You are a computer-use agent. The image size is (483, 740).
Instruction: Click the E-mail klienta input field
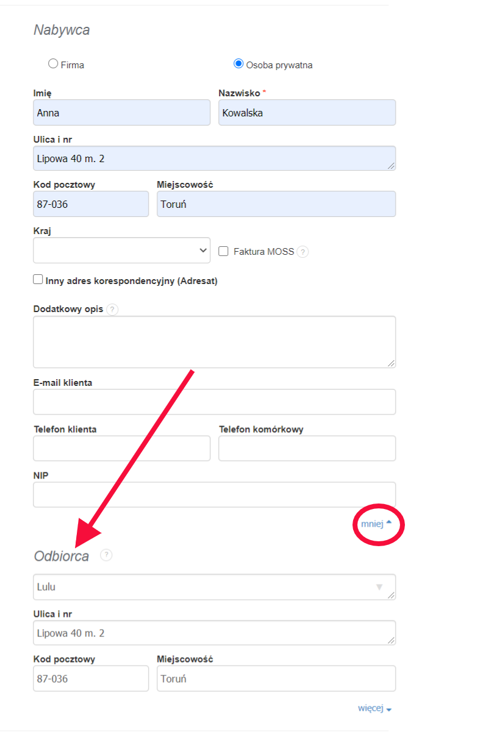(214, 402)
